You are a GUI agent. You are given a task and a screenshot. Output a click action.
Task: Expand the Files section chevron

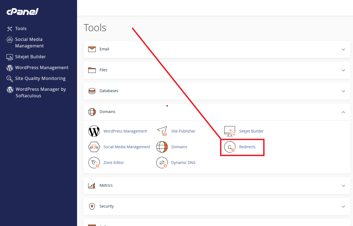[344, 70]
